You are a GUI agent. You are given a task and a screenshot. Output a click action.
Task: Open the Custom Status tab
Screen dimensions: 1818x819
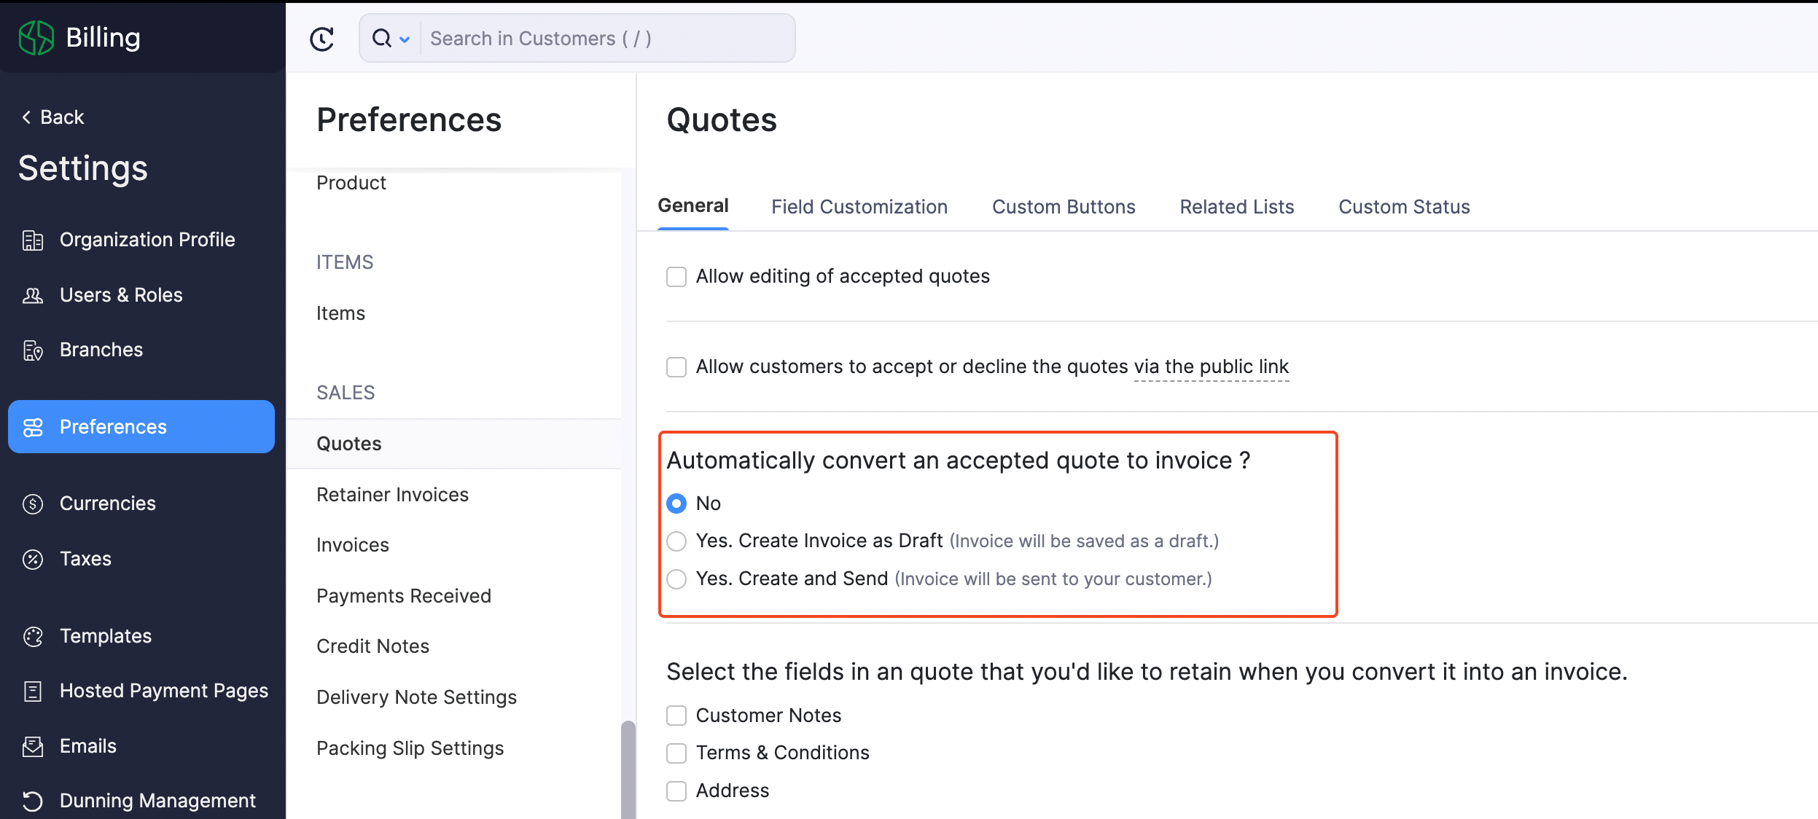[x=1403, y=206]
